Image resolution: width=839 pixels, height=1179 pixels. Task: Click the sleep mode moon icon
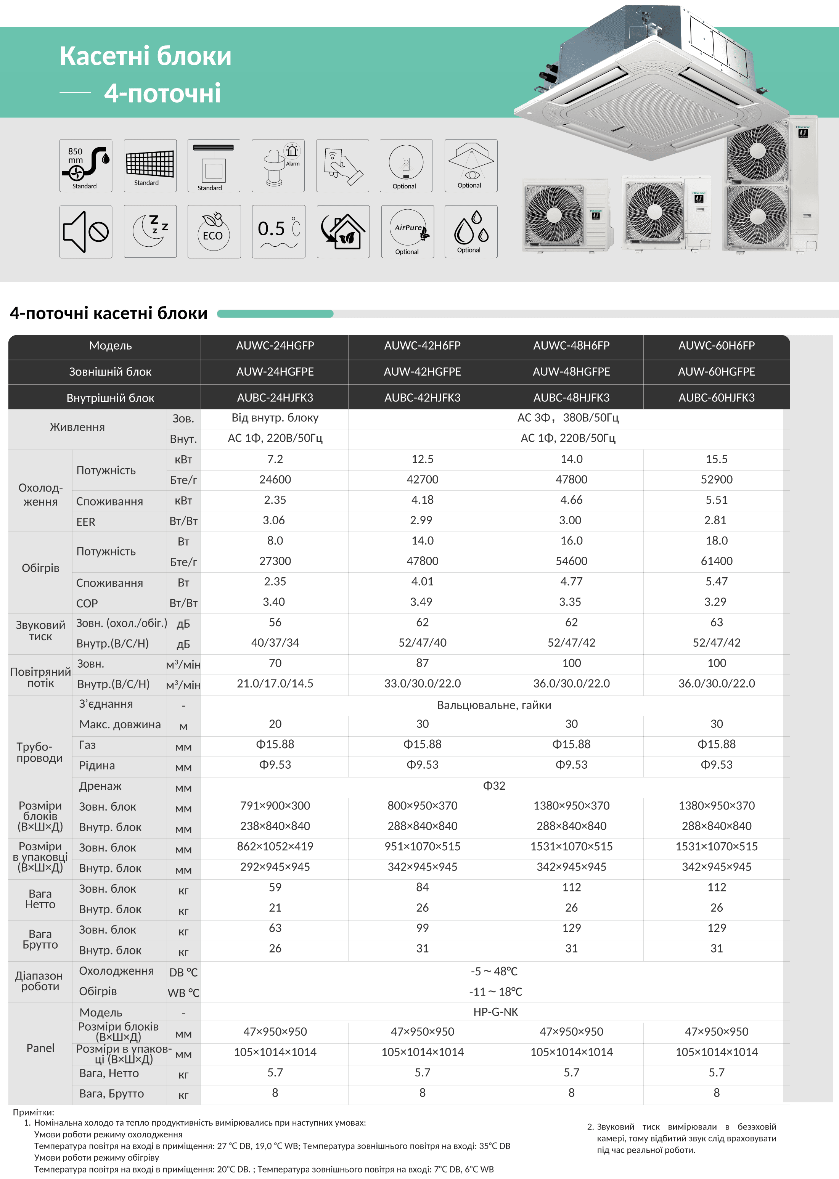[150, 231]
